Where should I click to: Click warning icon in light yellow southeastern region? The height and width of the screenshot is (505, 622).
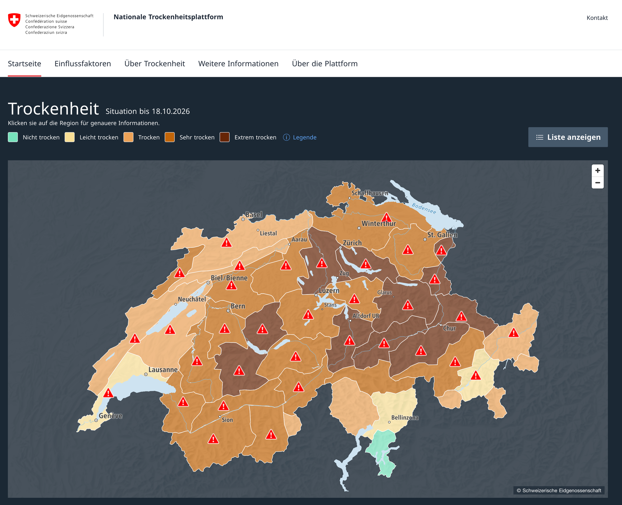tap(476, 376)
